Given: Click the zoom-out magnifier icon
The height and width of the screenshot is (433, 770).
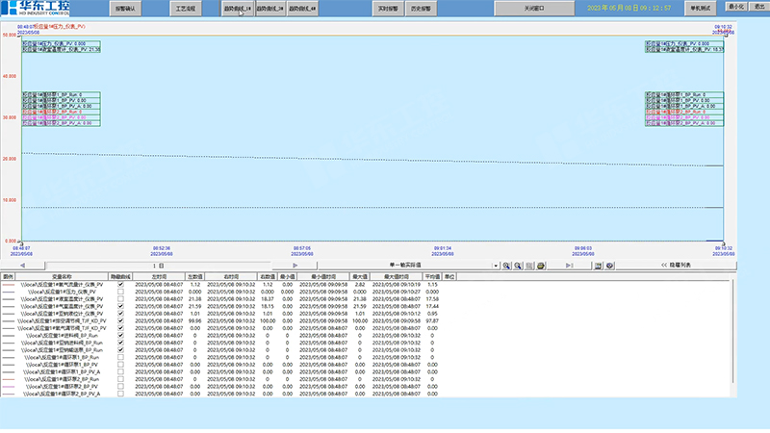Looking at the screenshot, I should pyautogui.click(x=520, y=265).
